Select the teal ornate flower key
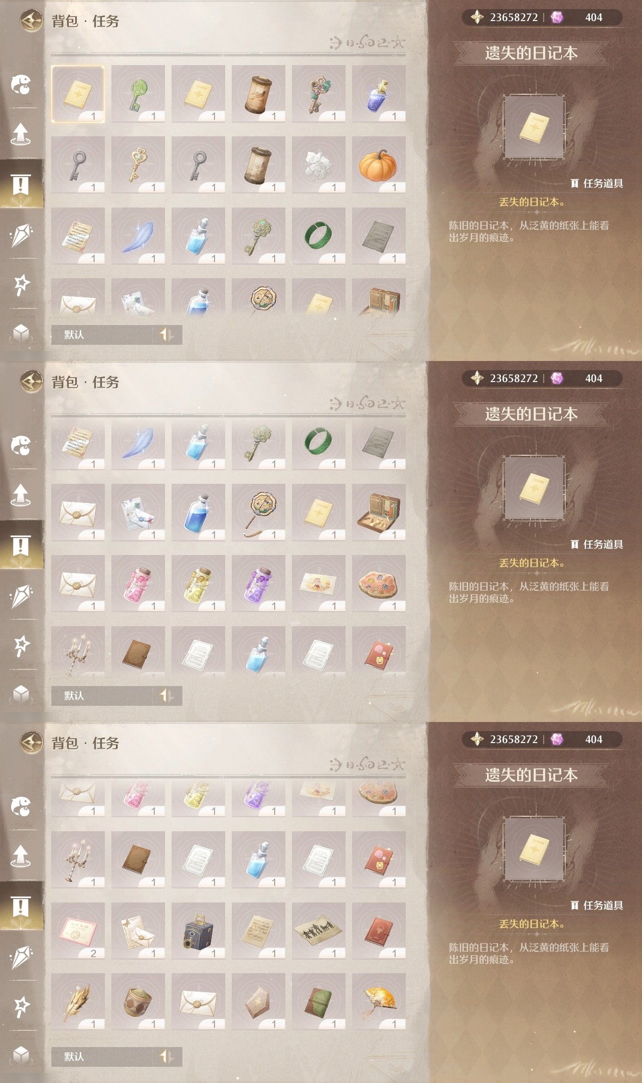The width and height of the screenshot is (642, 1083). tap(318, 93)
